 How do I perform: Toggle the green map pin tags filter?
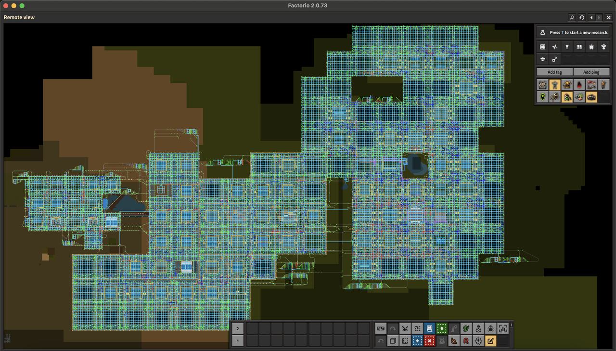[x=543, y=97]
